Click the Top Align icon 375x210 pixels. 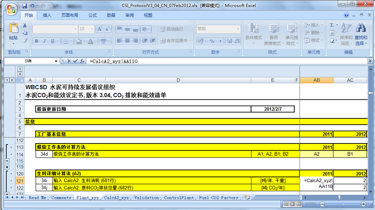pyautogui.click(x=120, y=29)
